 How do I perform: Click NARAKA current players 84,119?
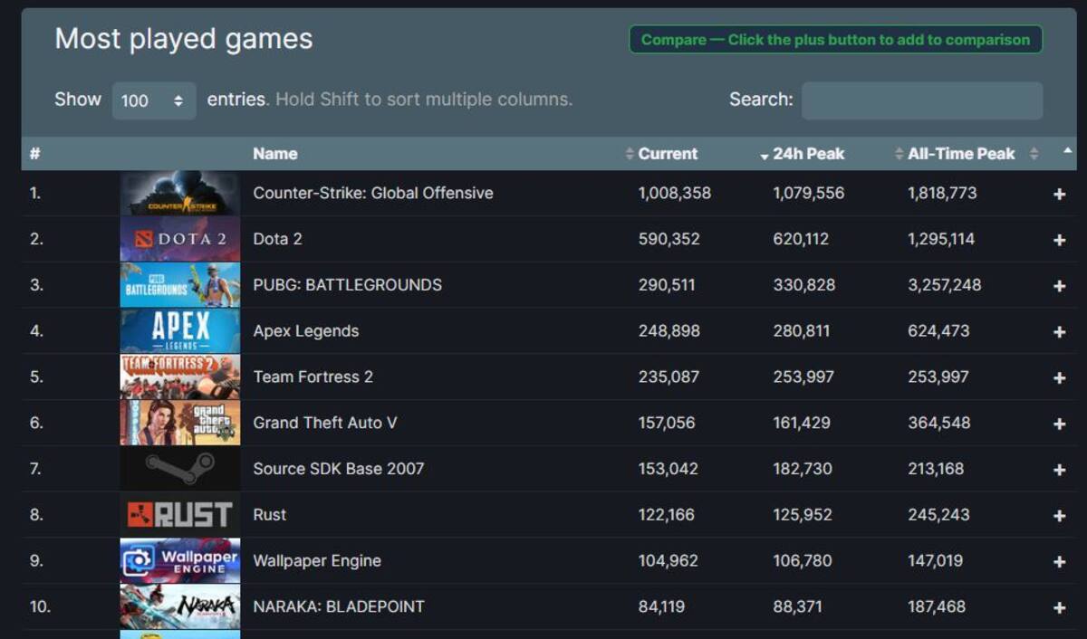click(x=662, y=606)
